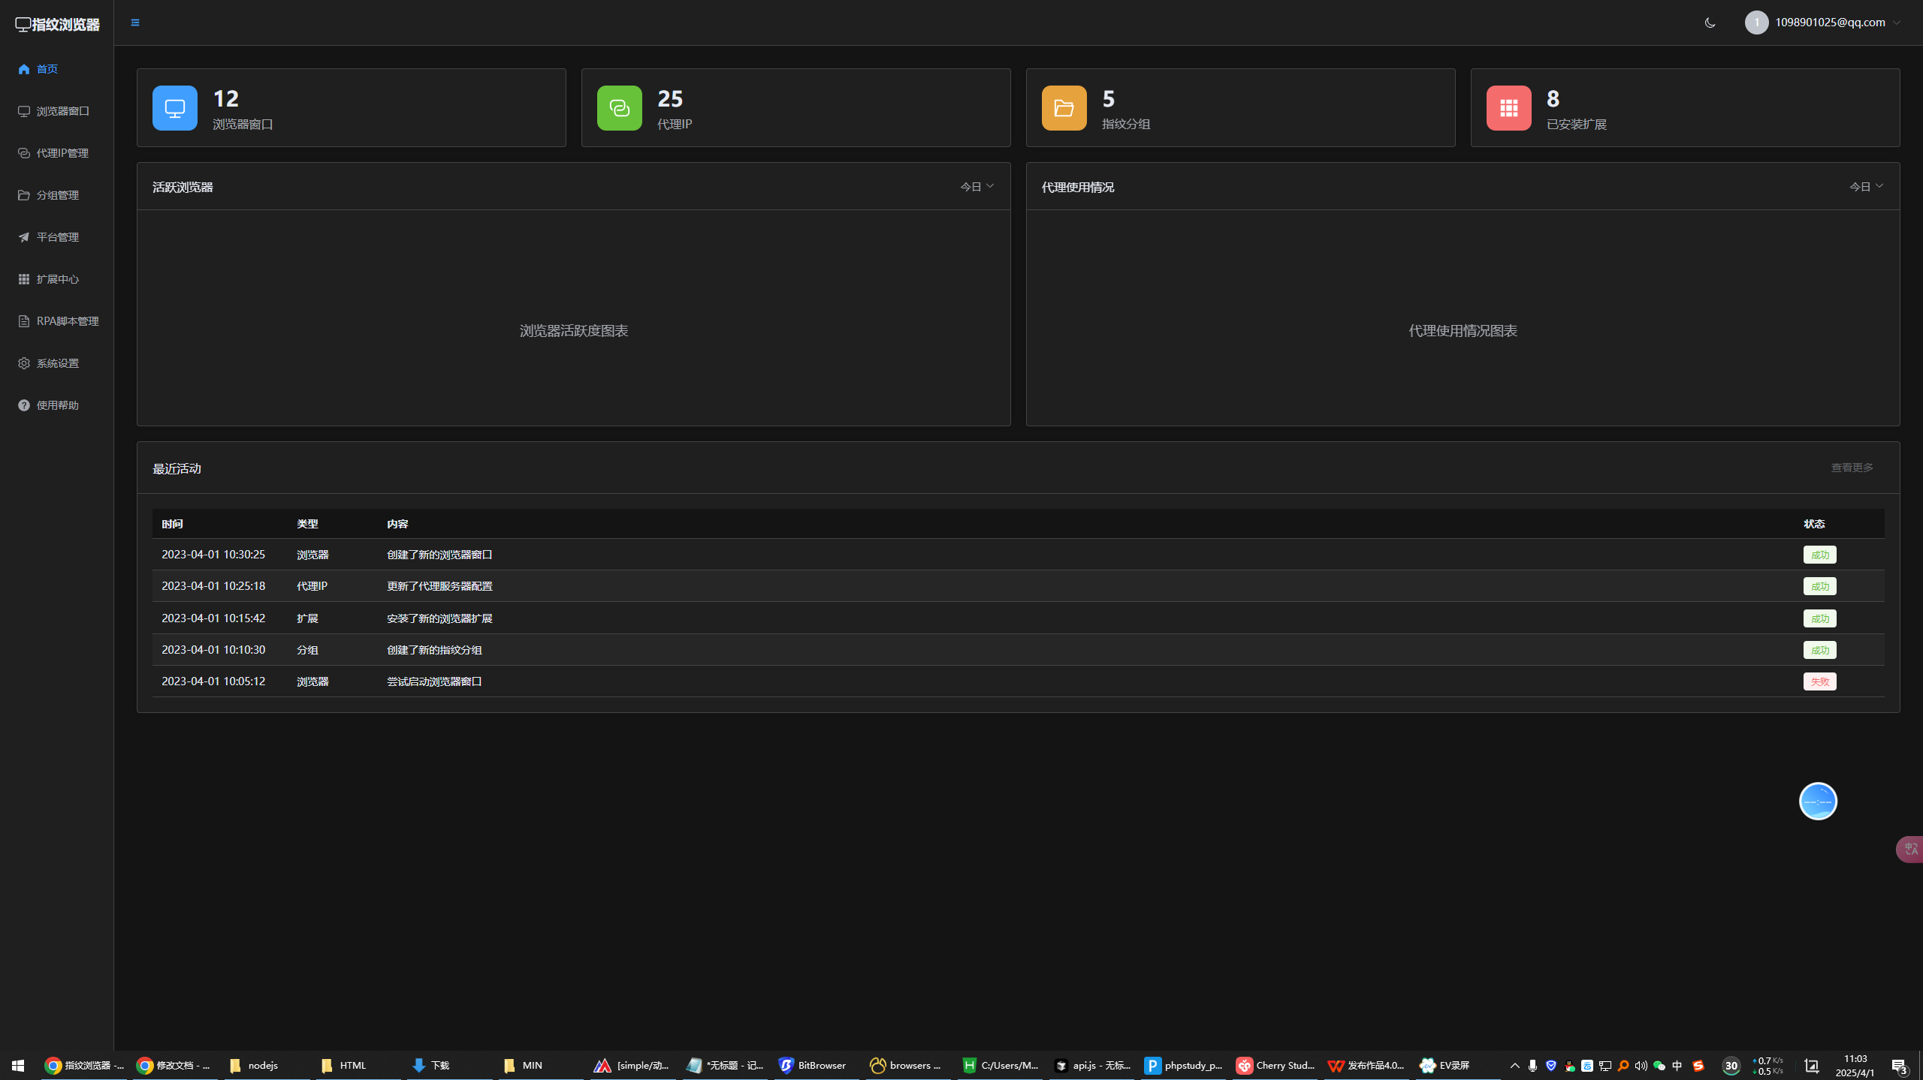Image resolution: width=1923 pixels, height=1080 pixels.
Task: Click the orange fingerprint group folder icon
Action: 1064,108
